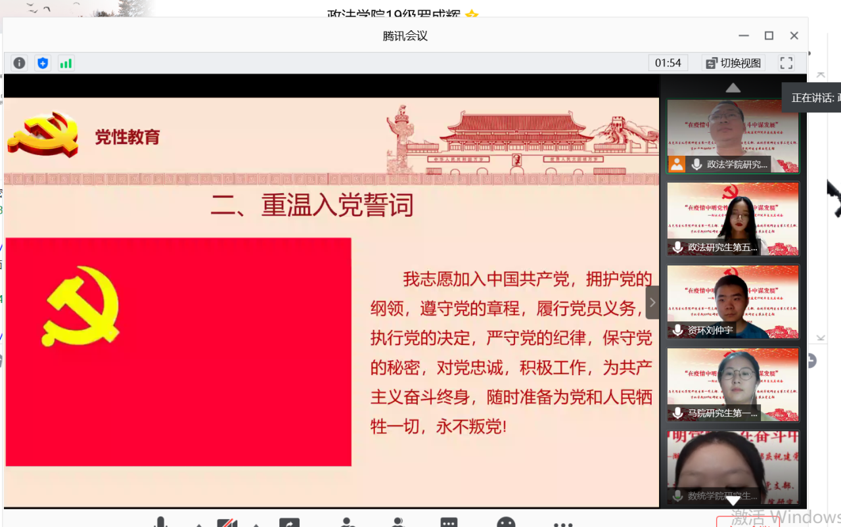Click the meeting timer 01:54
The width and height of the screenshot is (841, 527).
coord(668,63)
